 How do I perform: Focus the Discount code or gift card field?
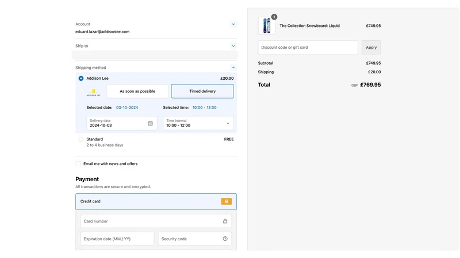[308, 48]
